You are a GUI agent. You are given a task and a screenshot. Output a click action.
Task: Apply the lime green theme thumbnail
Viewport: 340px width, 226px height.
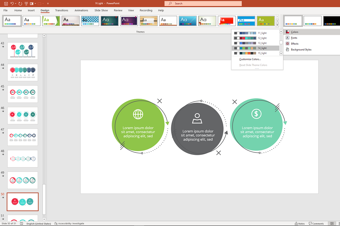click(x=266, y=21)
